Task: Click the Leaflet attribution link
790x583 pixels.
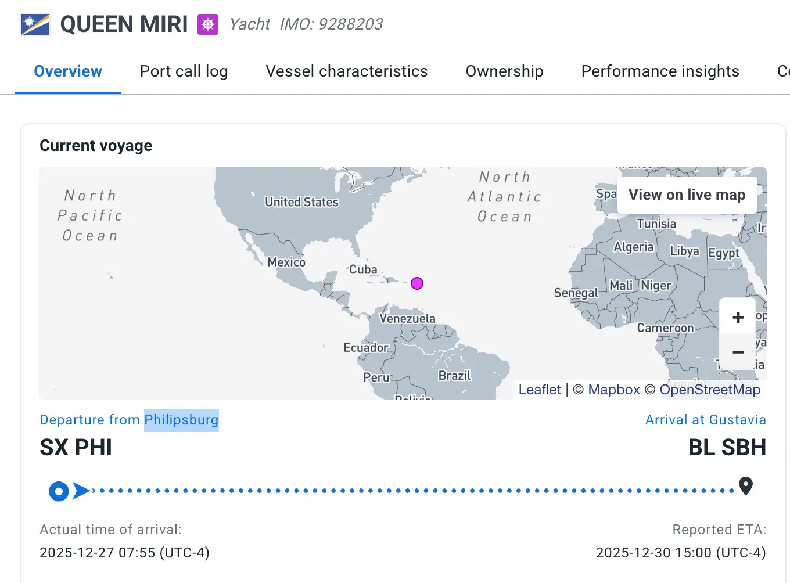Action: pos(540,390)
